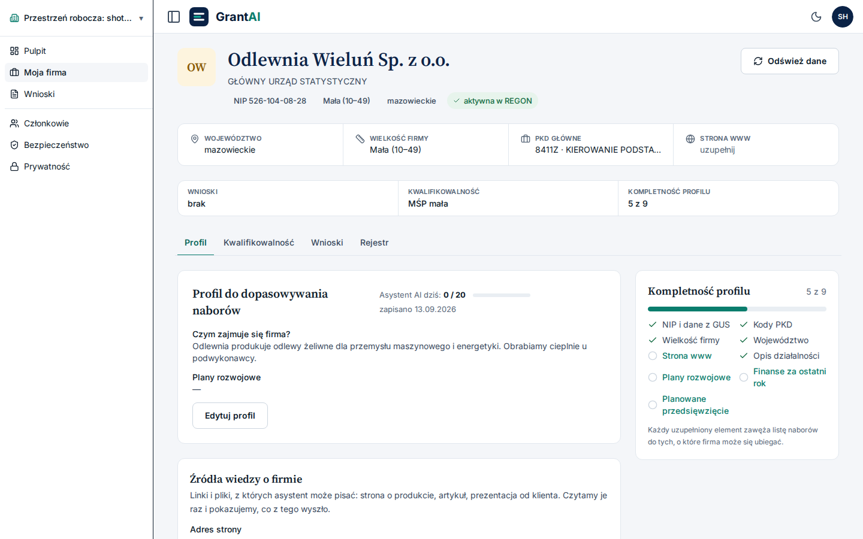
Task: Open Moja firma in the sidebar
Action: click(76, 72)
